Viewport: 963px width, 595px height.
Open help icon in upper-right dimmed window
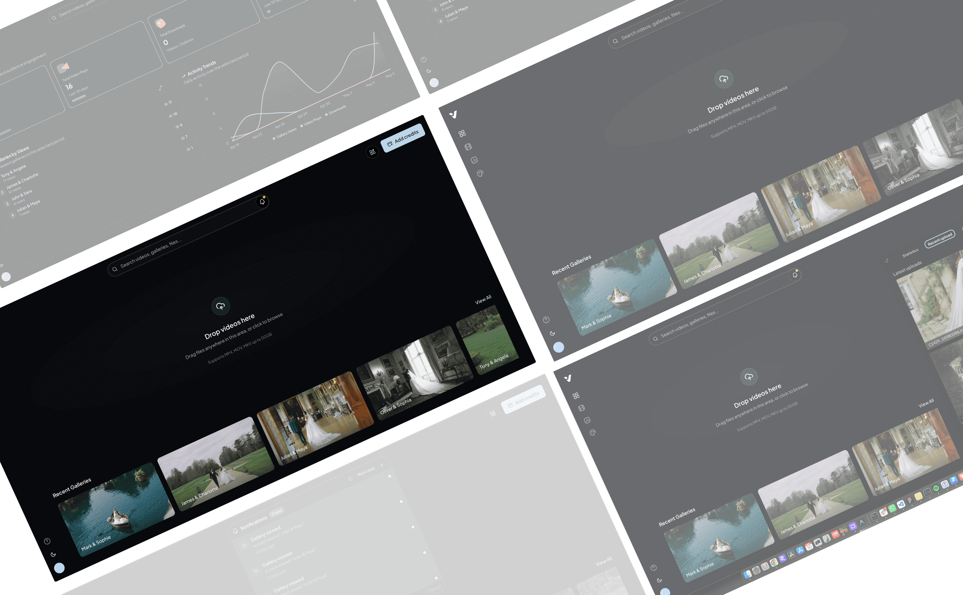[x=546, y=320]
